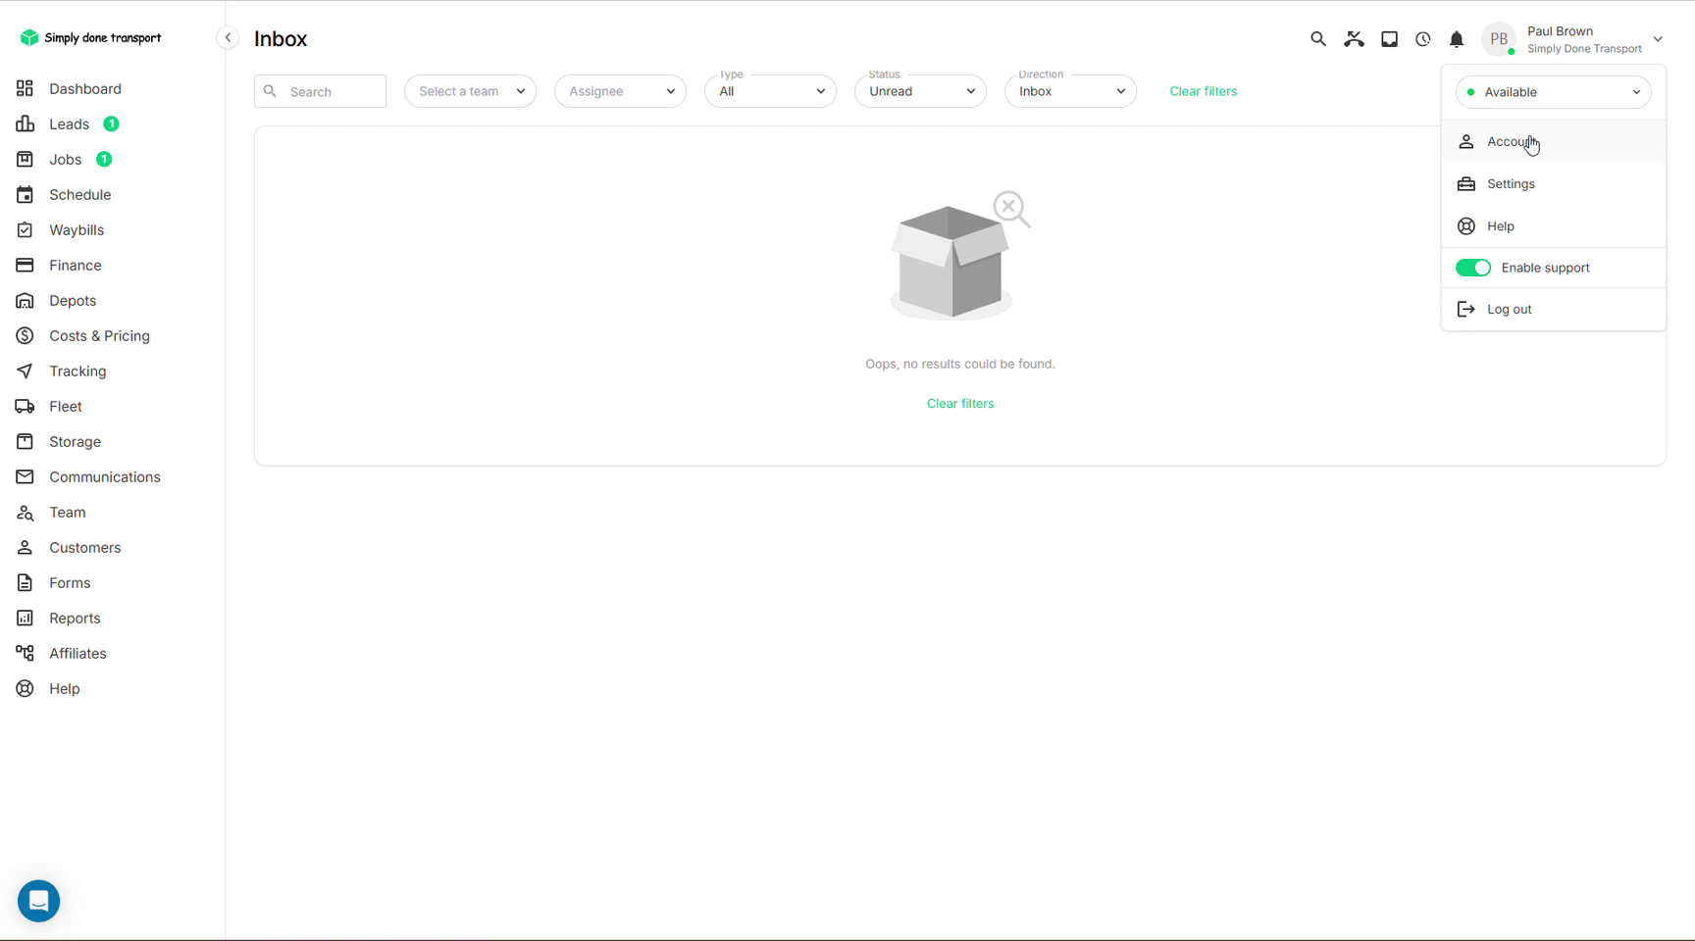Image resolution: width=1695 pixels, height=941 pixels.
Task: Click the Communications envelope icon
Action: click(x=25, y=476)
